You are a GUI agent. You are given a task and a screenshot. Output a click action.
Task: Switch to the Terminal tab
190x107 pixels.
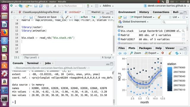click(33, 63)
